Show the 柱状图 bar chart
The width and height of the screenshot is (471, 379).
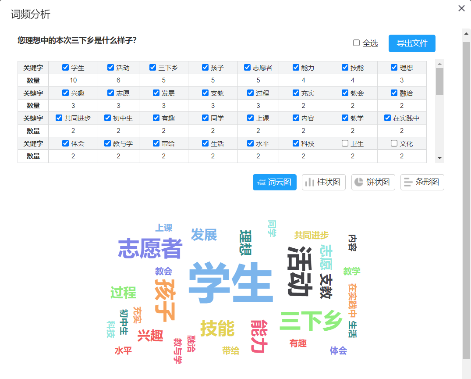(x=323, y=182)
